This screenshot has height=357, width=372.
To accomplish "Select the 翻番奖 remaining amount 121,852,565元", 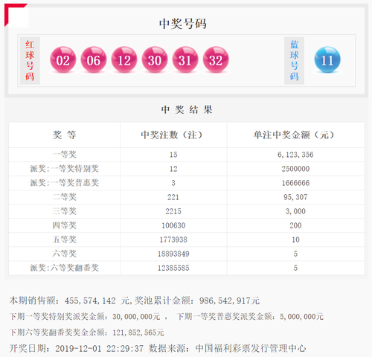I will pos(138,332).
